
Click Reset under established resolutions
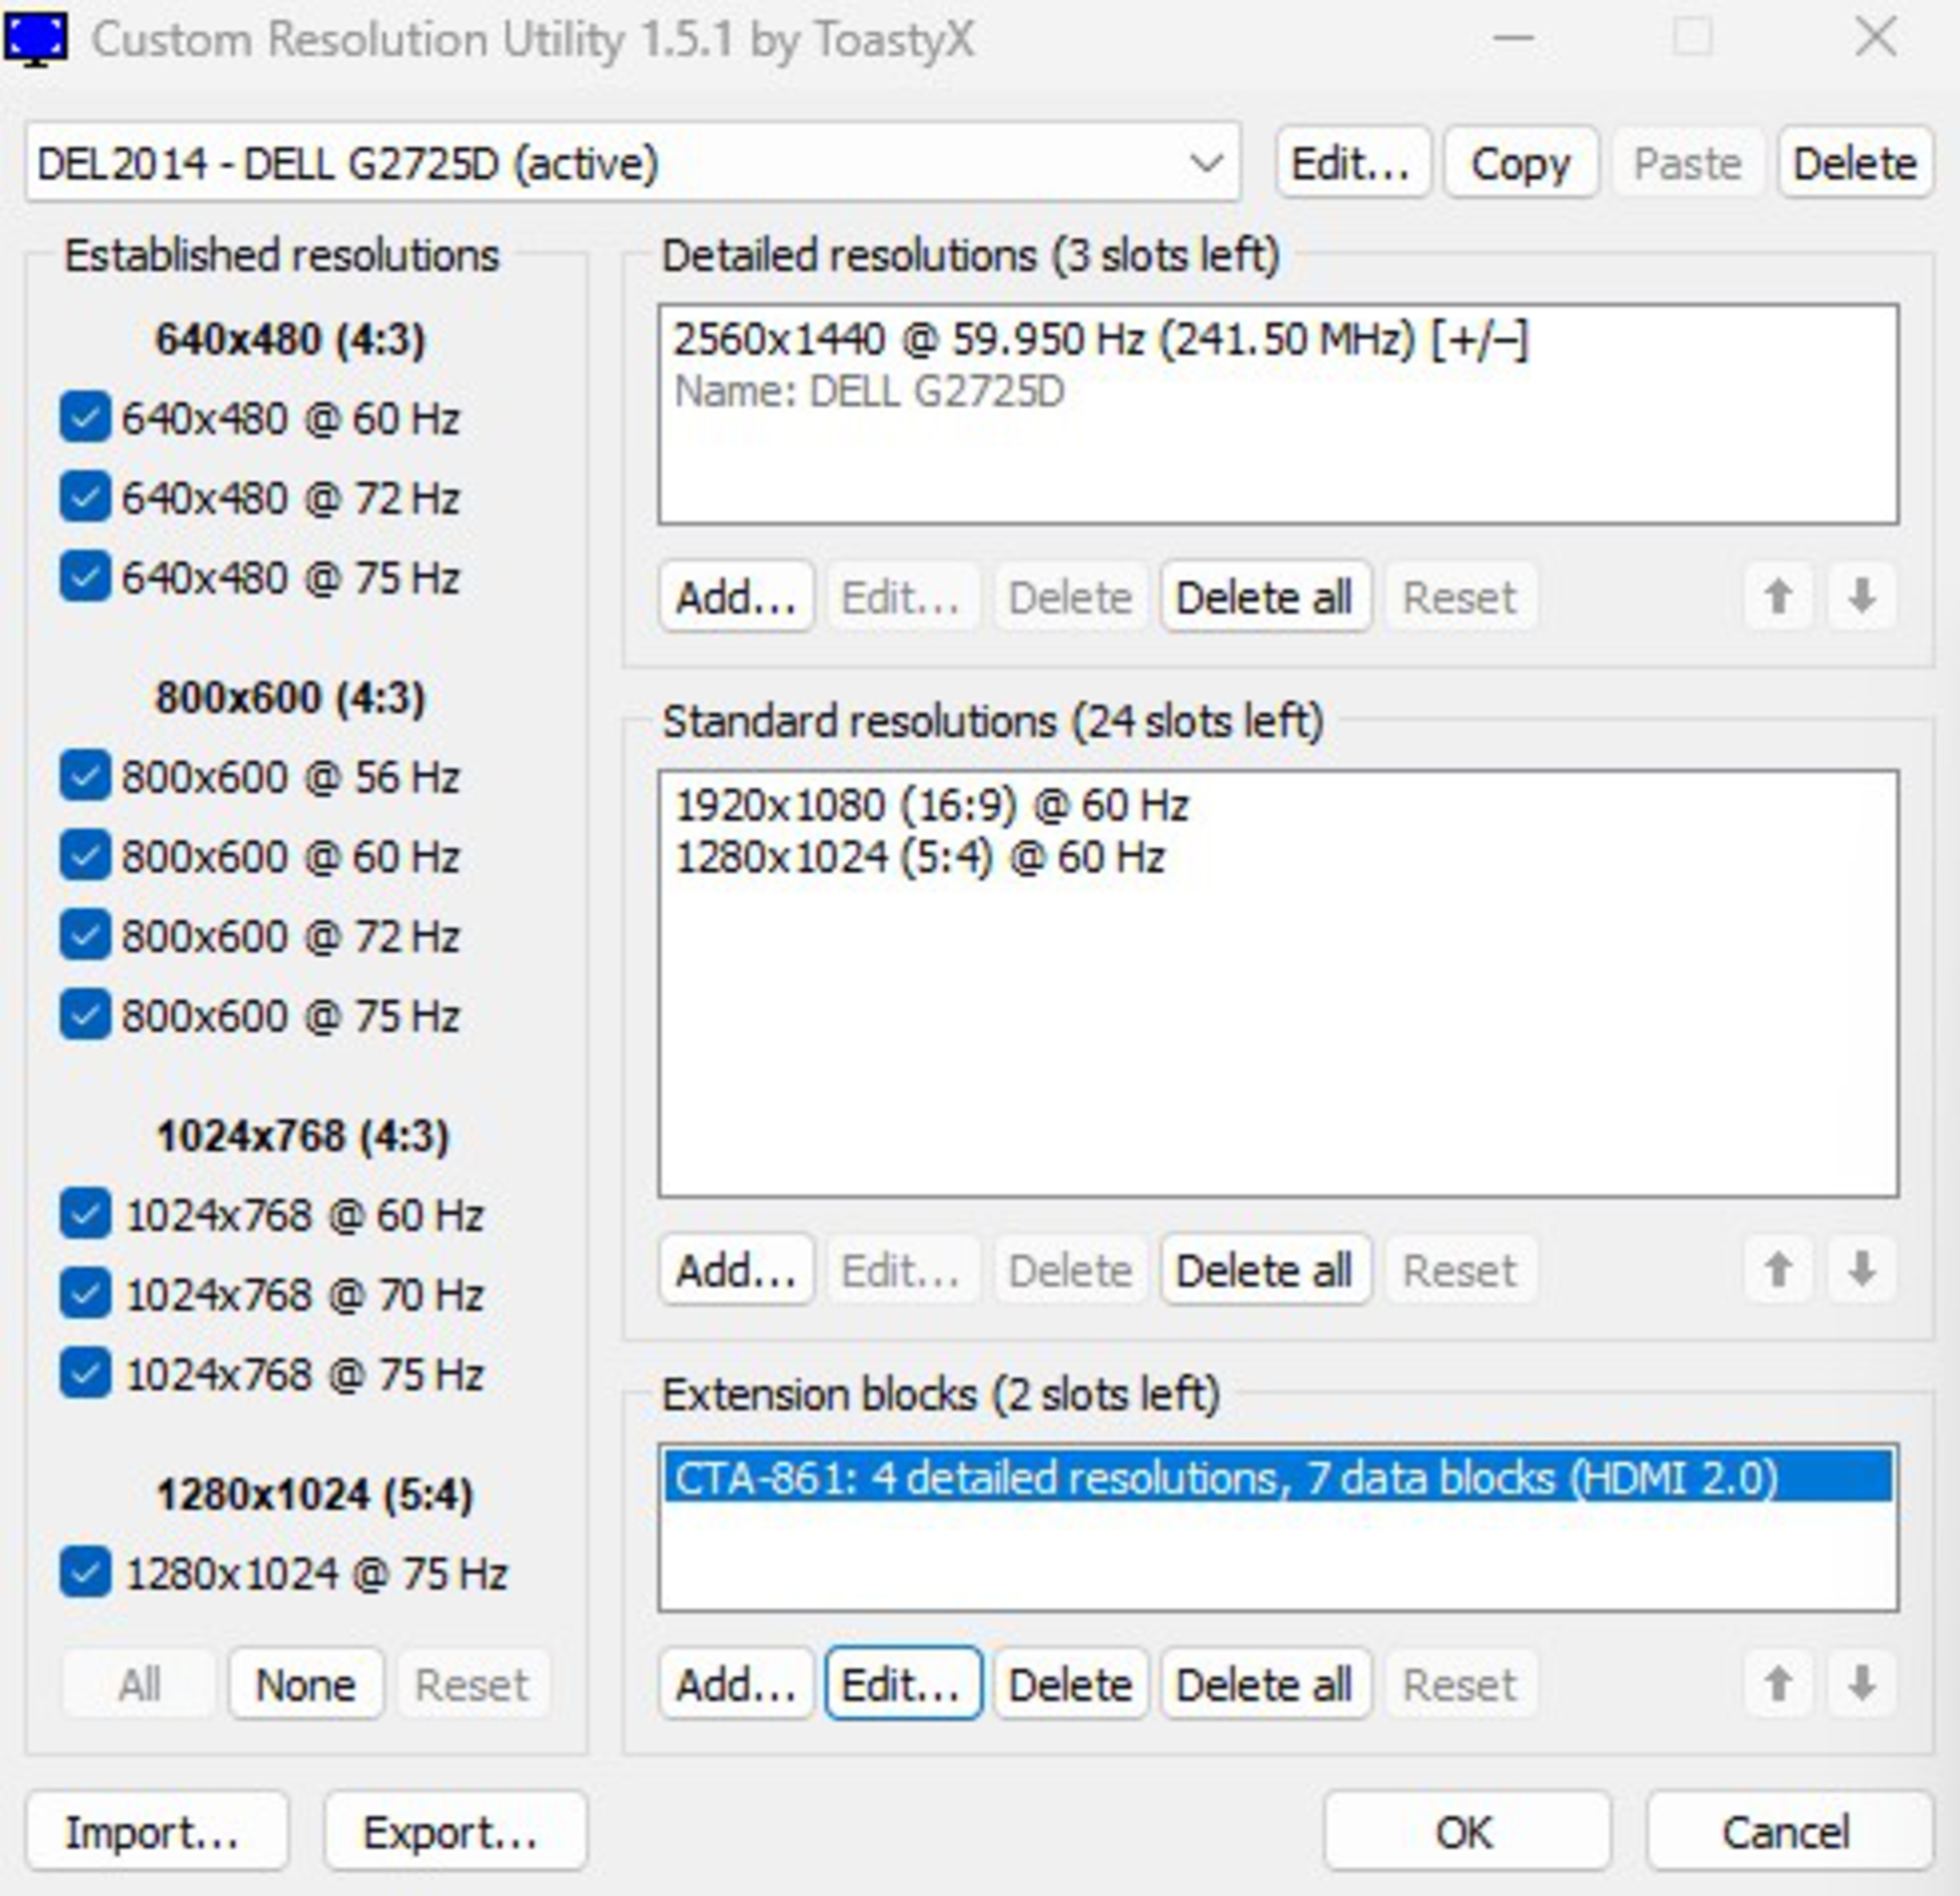[x=472, y=1685]
